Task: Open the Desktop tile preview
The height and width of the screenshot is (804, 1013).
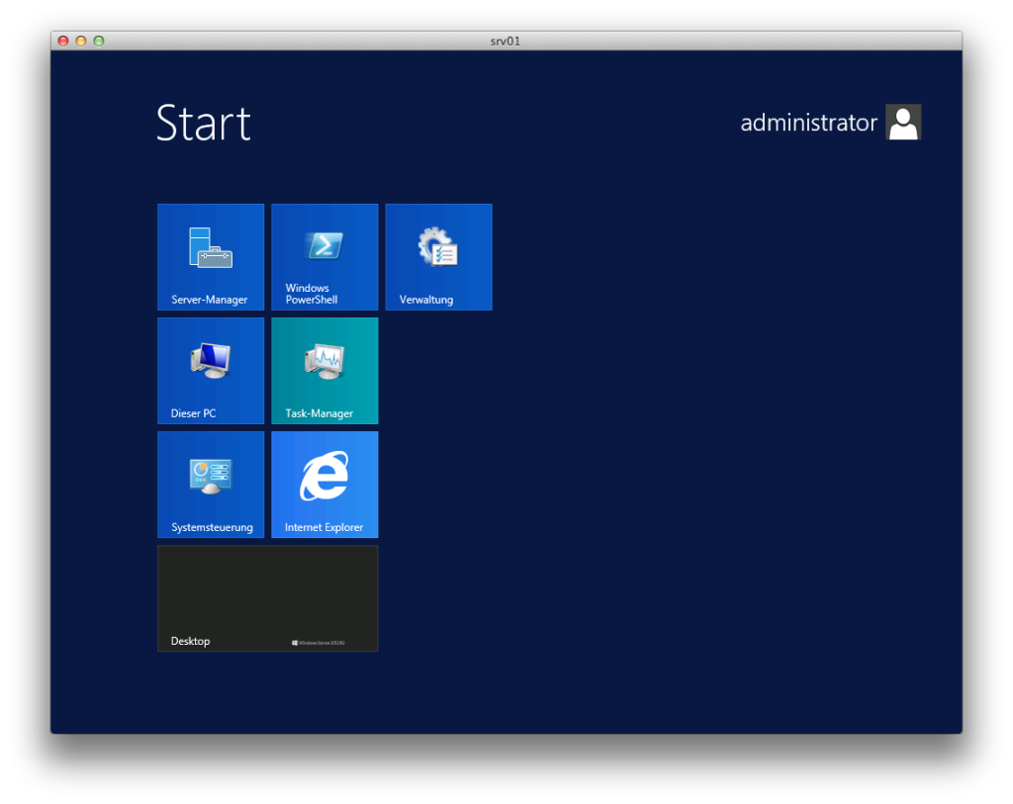Action: tap(267, 593)
